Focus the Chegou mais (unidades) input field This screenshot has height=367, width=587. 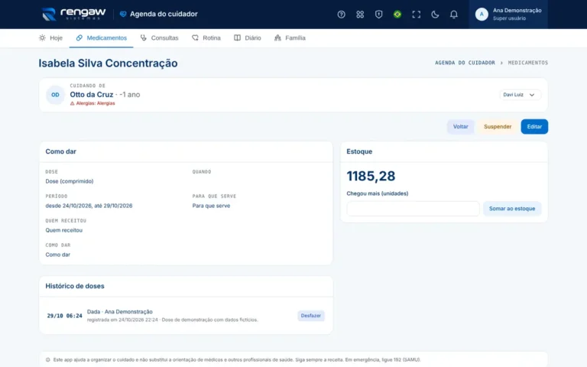pos(413,209)
